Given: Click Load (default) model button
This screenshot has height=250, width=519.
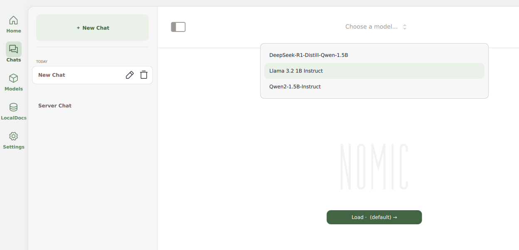Looking at the screenshot, I should (x=374, y=217).
